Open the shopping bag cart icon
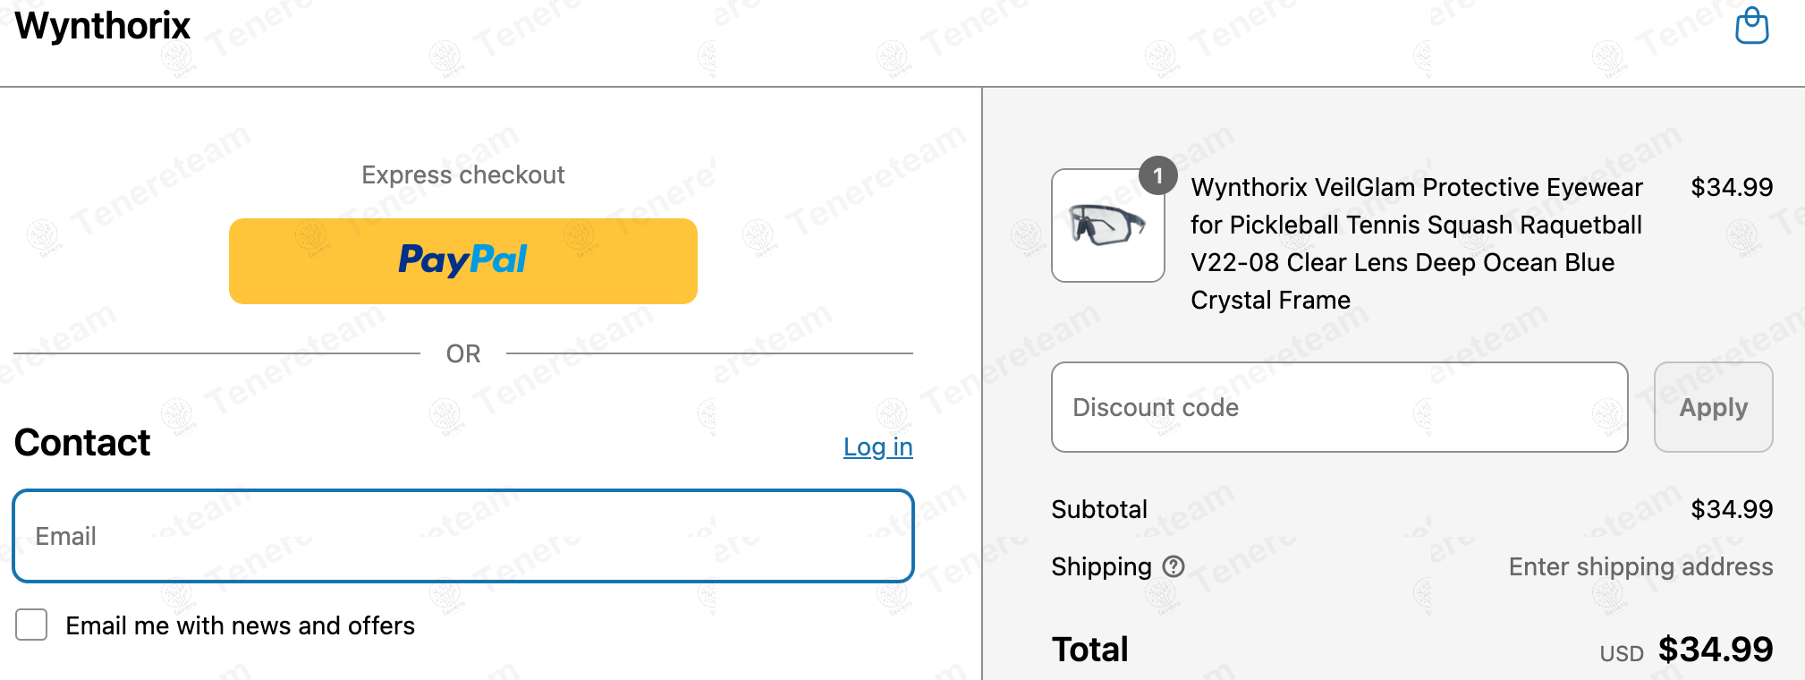This screenshot has height=680, width=1805. 1751,25
